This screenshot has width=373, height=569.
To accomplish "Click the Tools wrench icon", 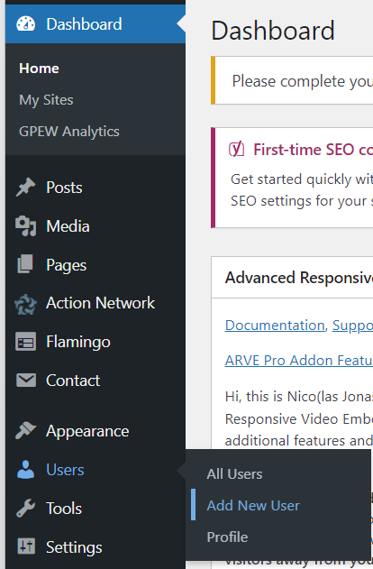I will [x=25, y=508].
